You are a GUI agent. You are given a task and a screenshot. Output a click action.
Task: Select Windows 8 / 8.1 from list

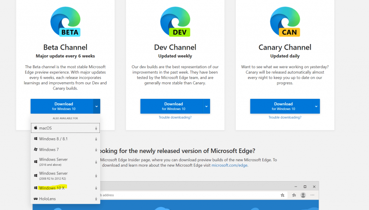click(53, 139)
